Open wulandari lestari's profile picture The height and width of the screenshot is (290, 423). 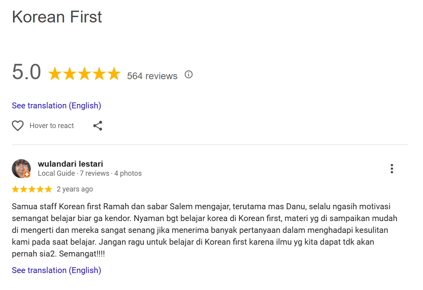(x=20, y=168)
